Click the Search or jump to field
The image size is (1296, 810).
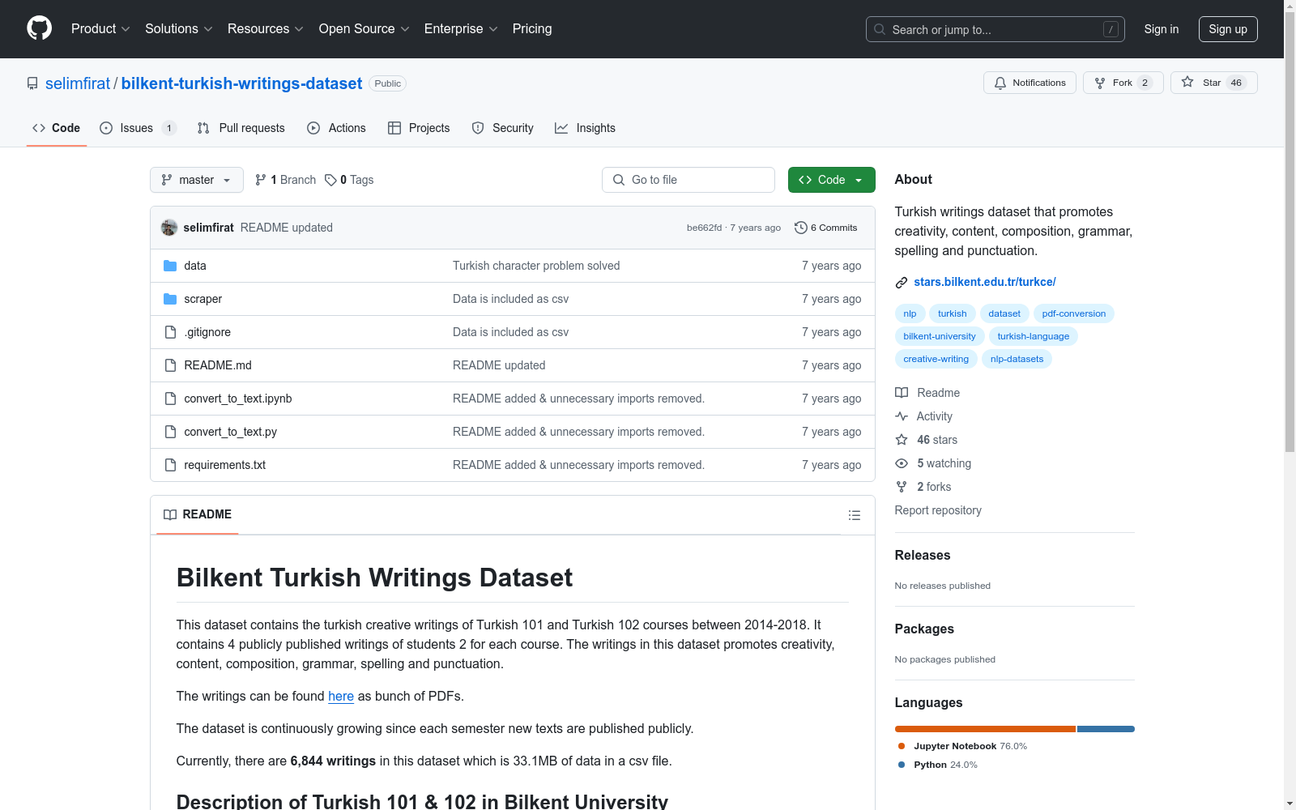click(x=995, y=29)
